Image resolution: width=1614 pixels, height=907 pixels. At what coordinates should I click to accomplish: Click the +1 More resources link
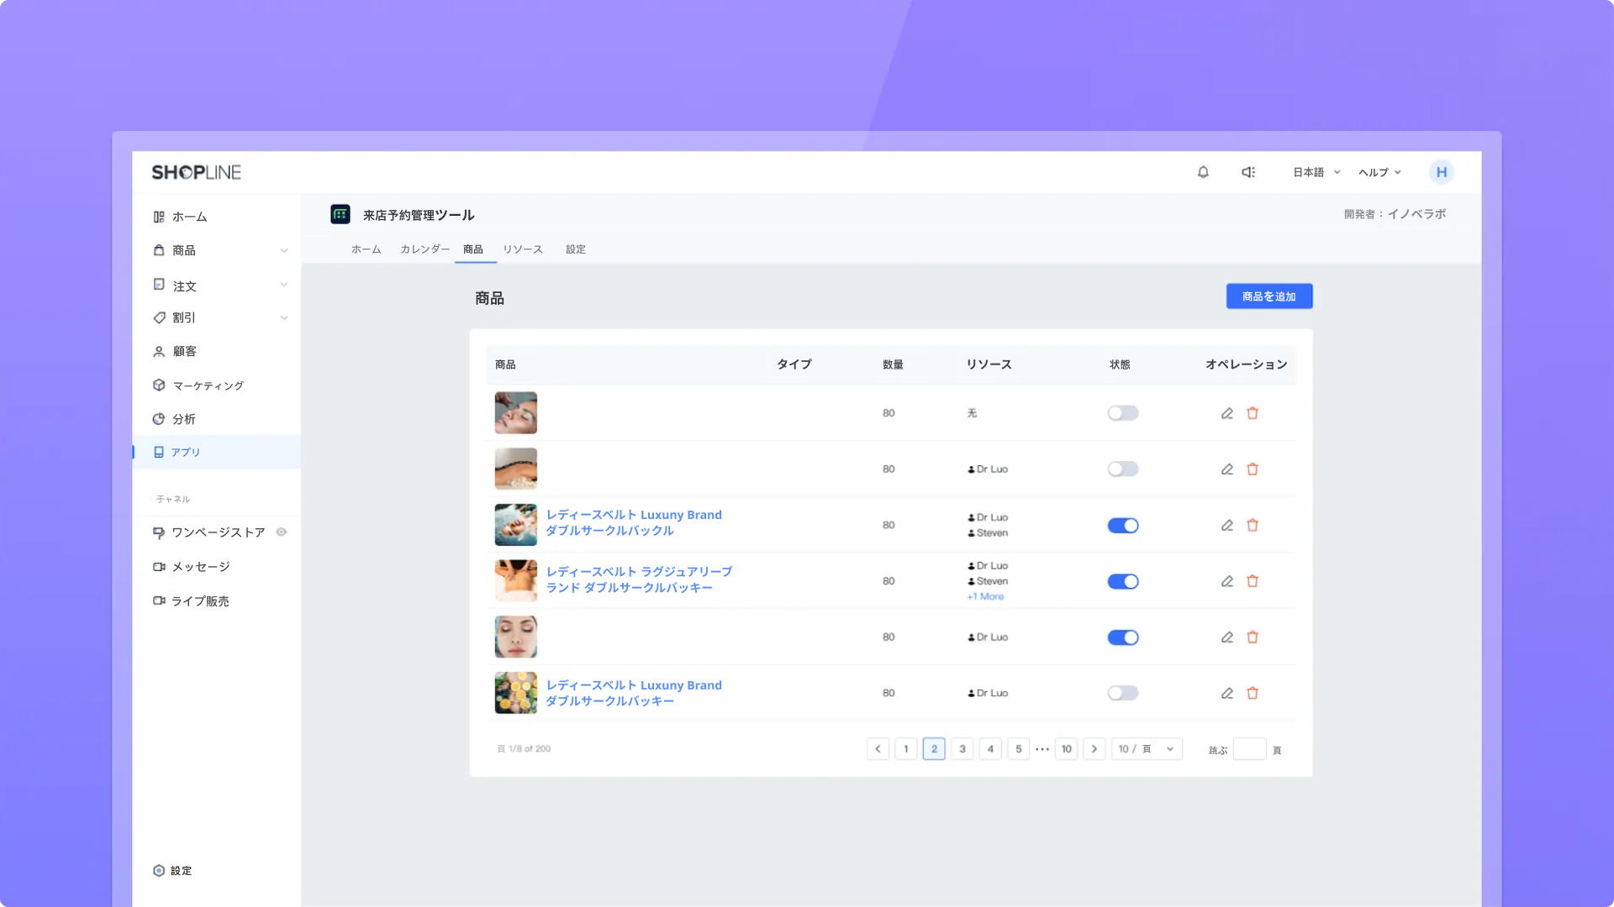pyautogui.click(x=985, y=596)
